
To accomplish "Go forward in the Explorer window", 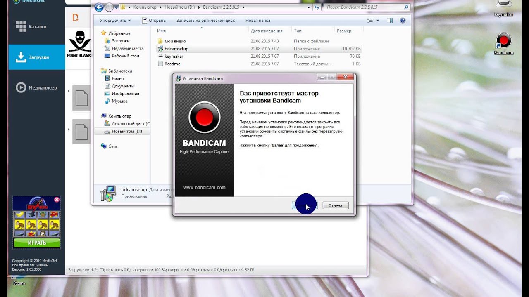I will (x=110, y=7).
